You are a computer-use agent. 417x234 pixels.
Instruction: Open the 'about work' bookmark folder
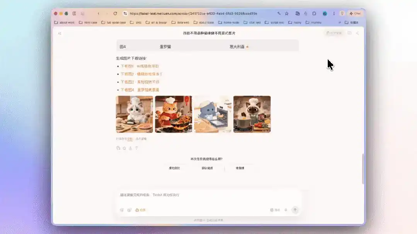(65, 22)
